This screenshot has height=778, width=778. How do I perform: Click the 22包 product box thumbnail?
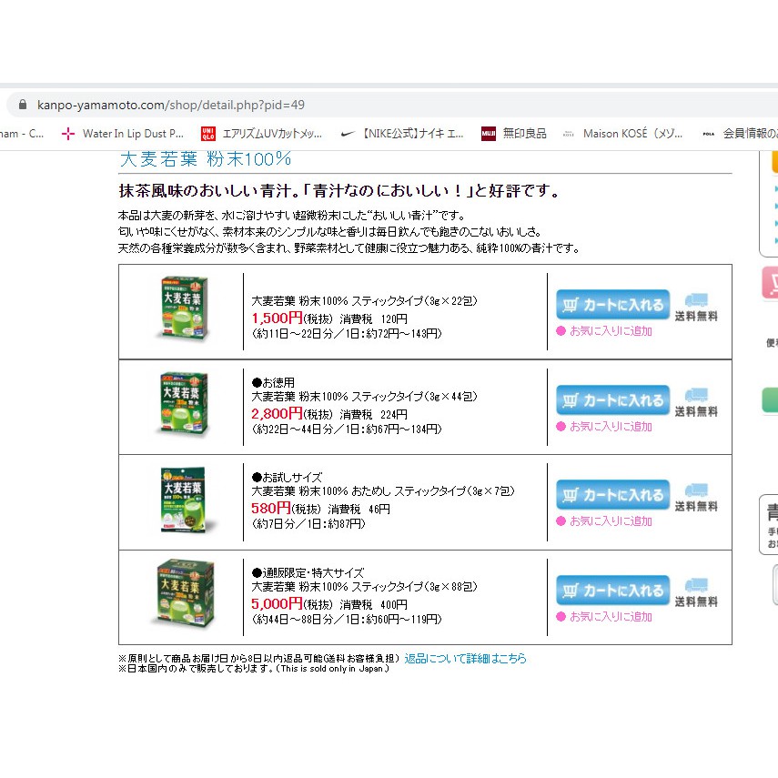(x=185, y=308)
